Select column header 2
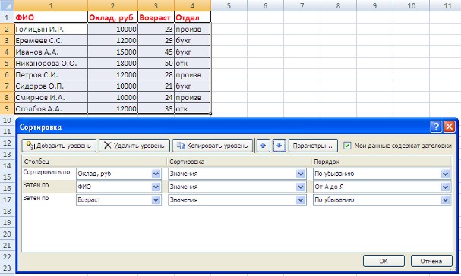 click(x=112, y=5)
